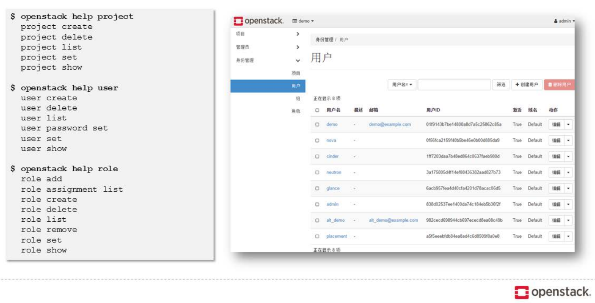Click 编辑 button for alt_demo row
This screenshot has height=303, width=595.
556,220
